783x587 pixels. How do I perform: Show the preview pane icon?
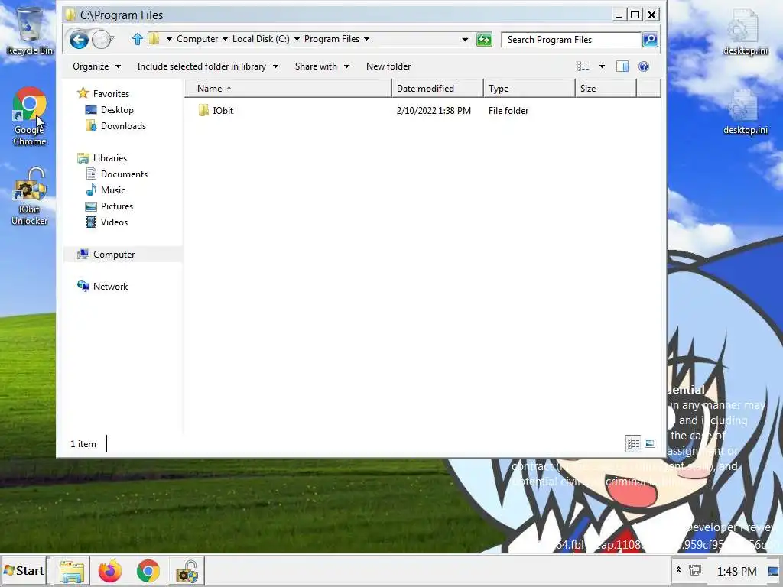tap(622, 66)
